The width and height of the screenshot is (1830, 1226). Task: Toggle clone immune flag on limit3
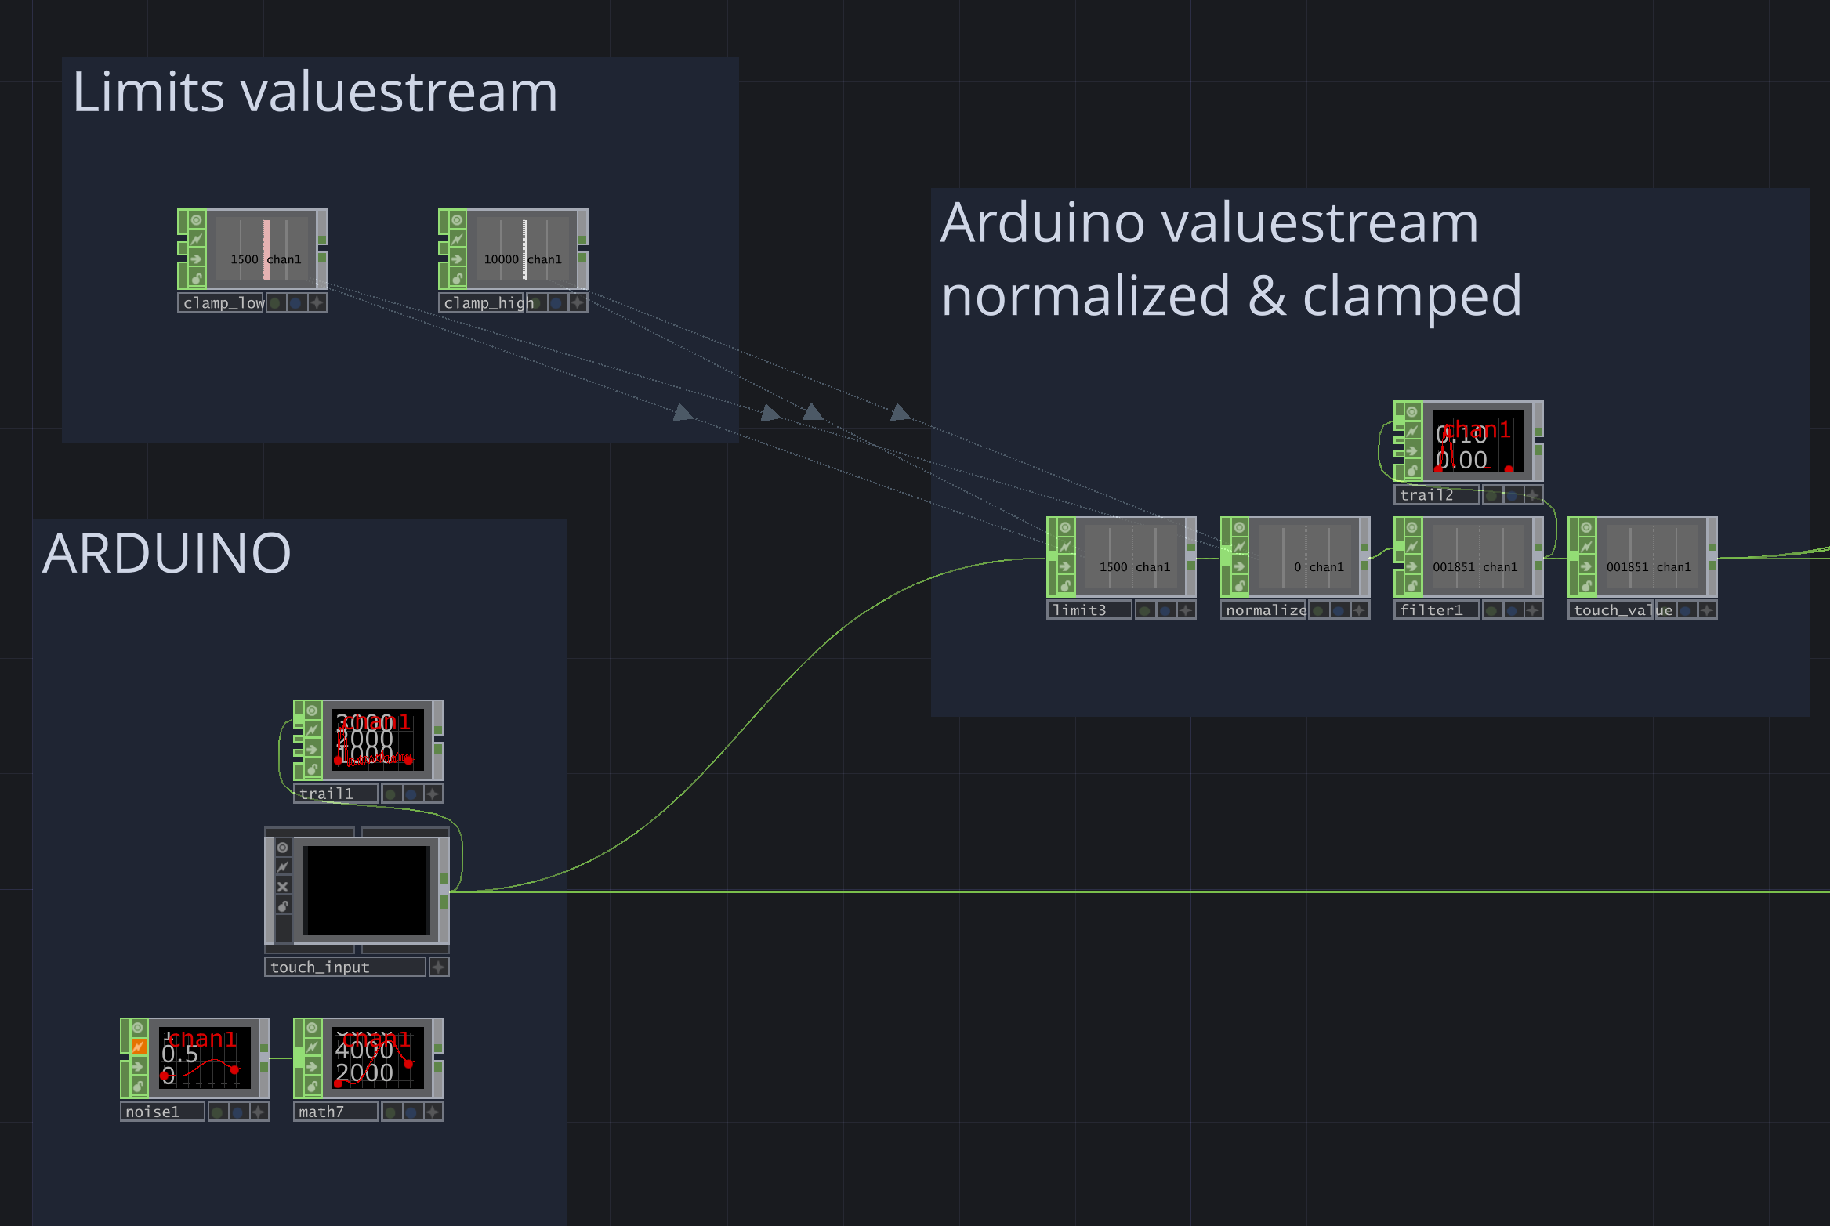pyautogui.click(x=1065, y=547)
